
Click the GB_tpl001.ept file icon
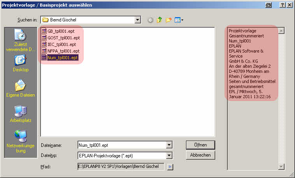[44, 31]
